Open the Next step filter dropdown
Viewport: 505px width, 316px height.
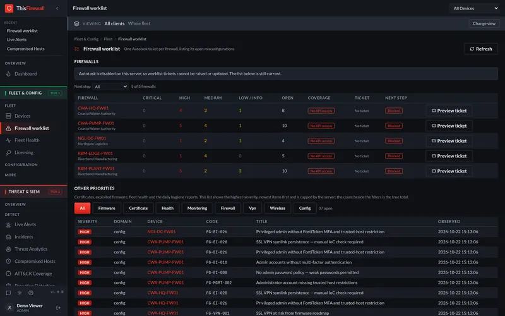110,87
